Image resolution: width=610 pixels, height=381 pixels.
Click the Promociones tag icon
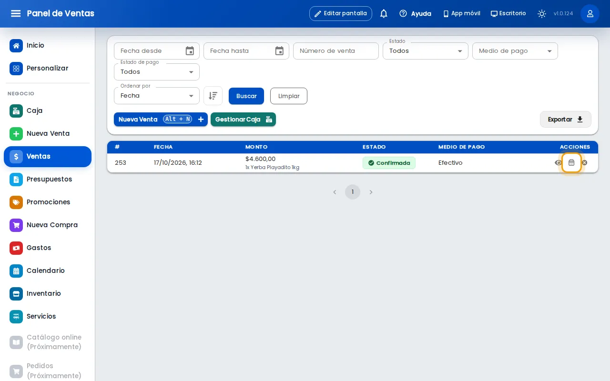tap(16, 202)
